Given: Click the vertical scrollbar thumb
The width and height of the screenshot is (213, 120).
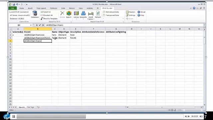Looking at the screenshot, I should pos(204,37).
